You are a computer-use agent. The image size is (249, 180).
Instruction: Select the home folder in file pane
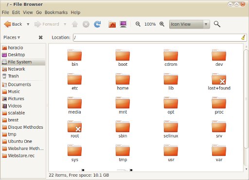[x=123, y=79]
